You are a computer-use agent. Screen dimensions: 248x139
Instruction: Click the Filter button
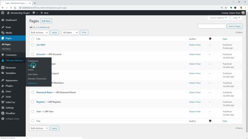[x=84, y=32]
